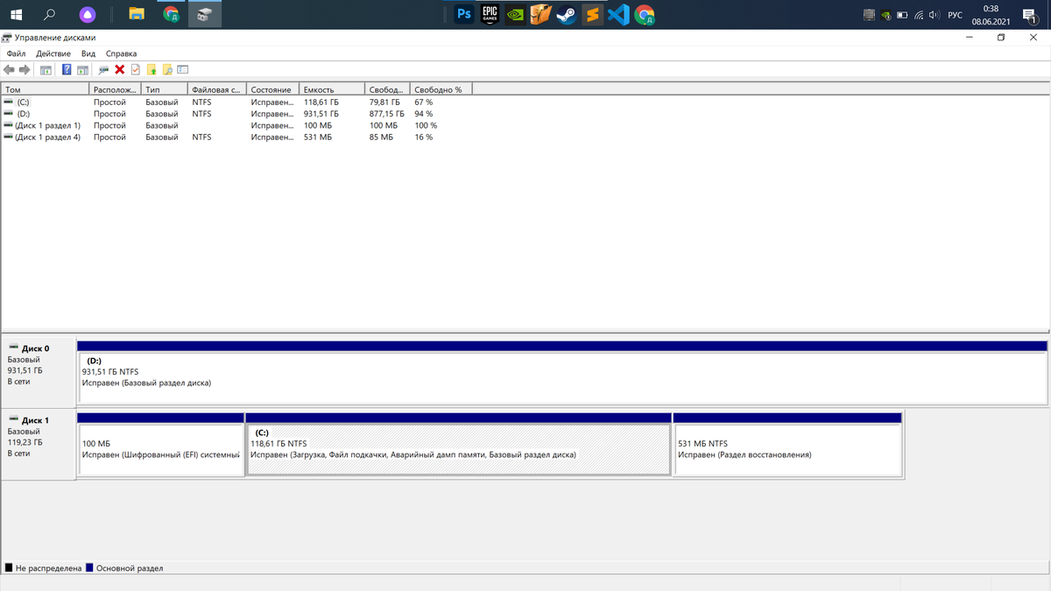Click the Wi-Fi network tray icon
Screen dimensions: 1051x591
pyautogui.click(x=919, y=15)
